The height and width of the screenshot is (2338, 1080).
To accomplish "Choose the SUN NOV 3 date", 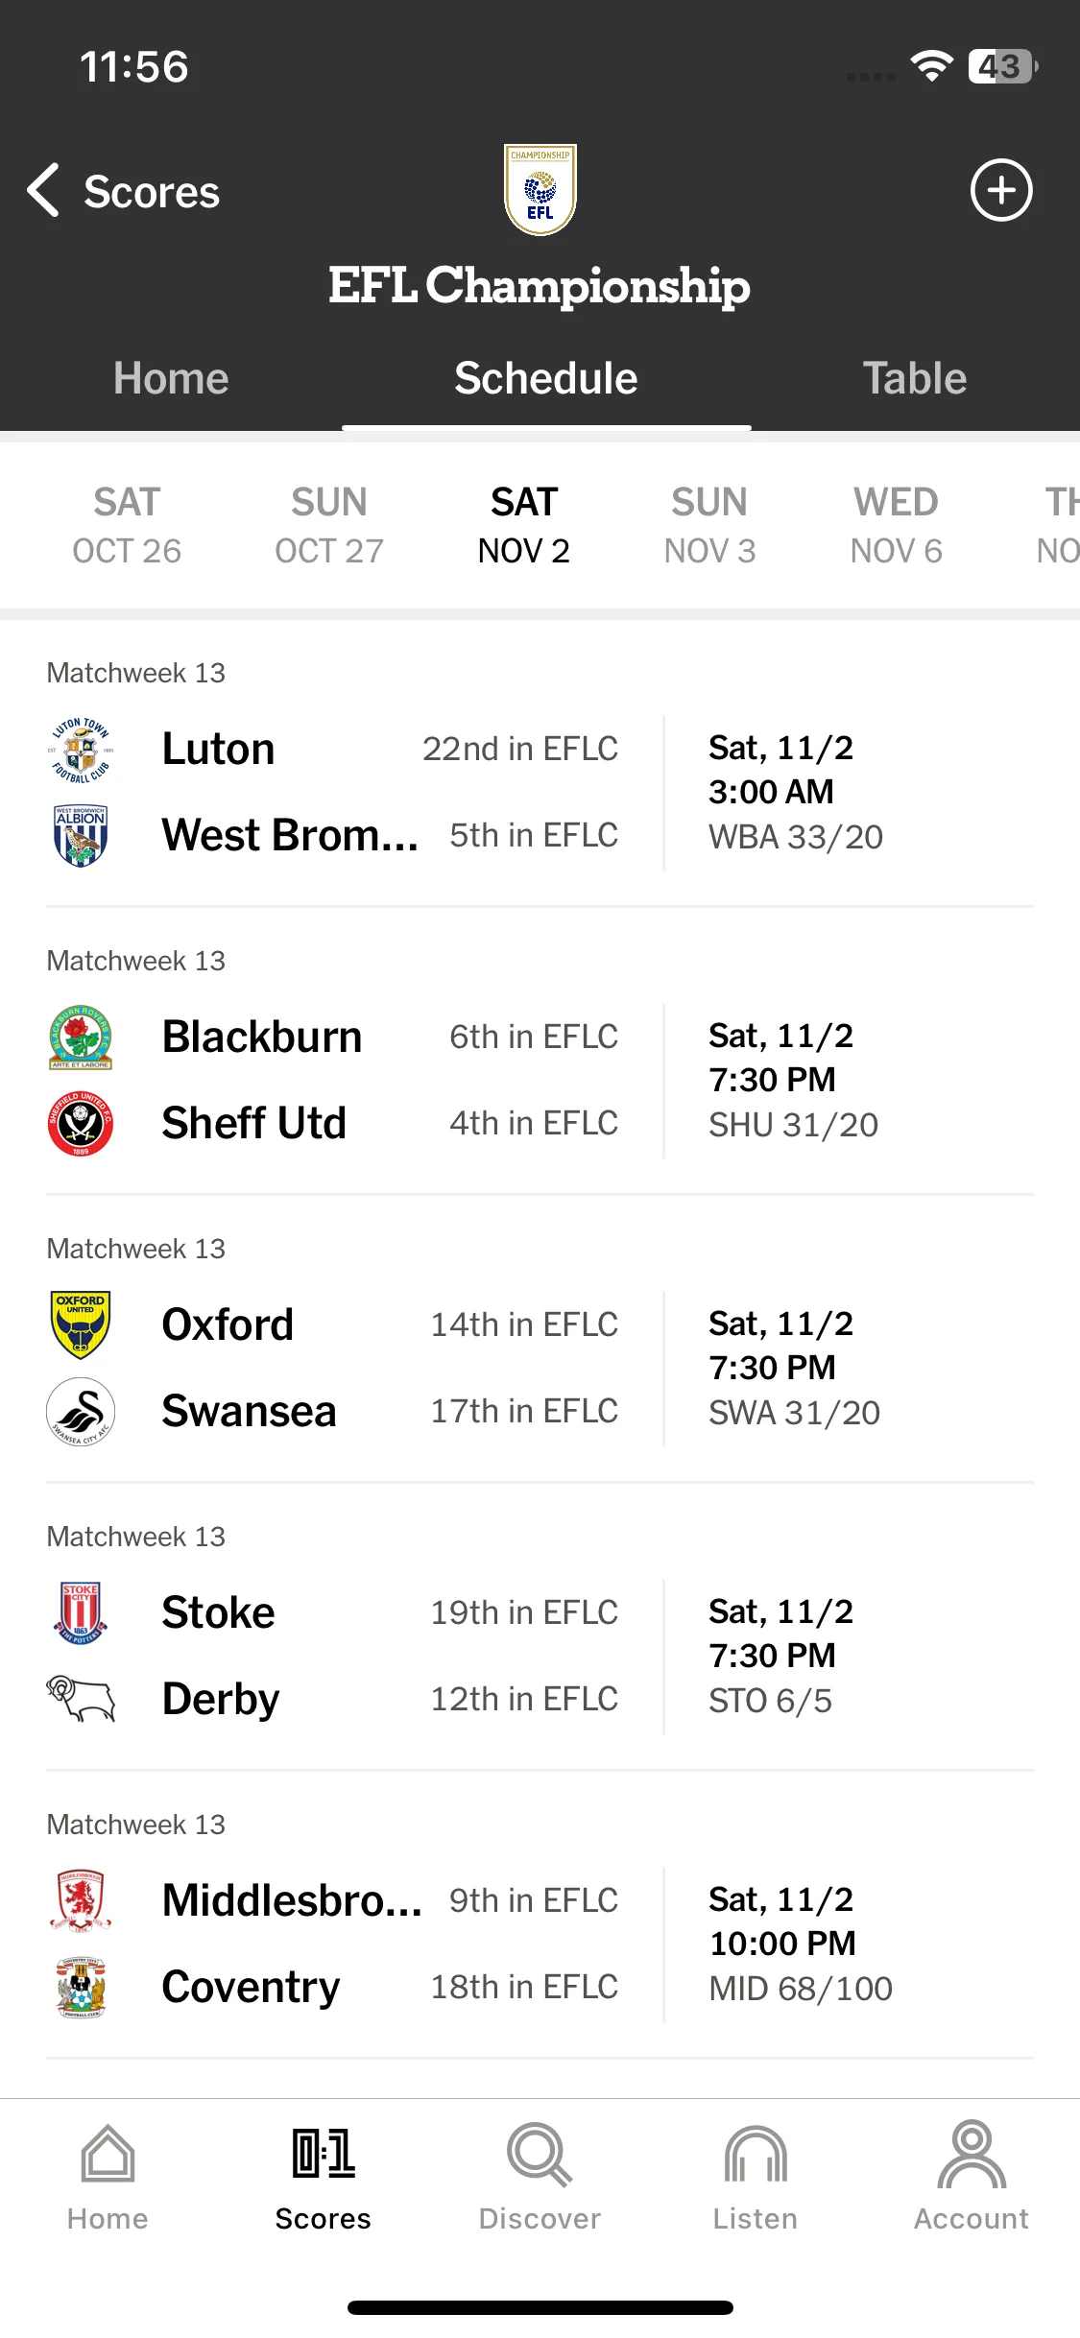I will click(709, 525).
